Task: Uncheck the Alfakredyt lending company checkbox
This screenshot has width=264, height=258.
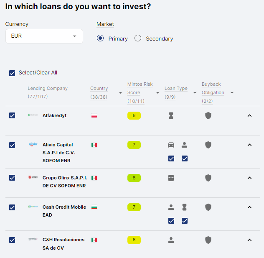Action: coord(12,115)
